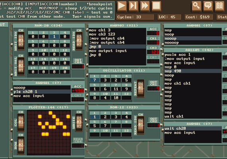This screenshot has width=227, height=159.
Task: Select the 'puuls acc 1' code line
Action: coord(193,54)
